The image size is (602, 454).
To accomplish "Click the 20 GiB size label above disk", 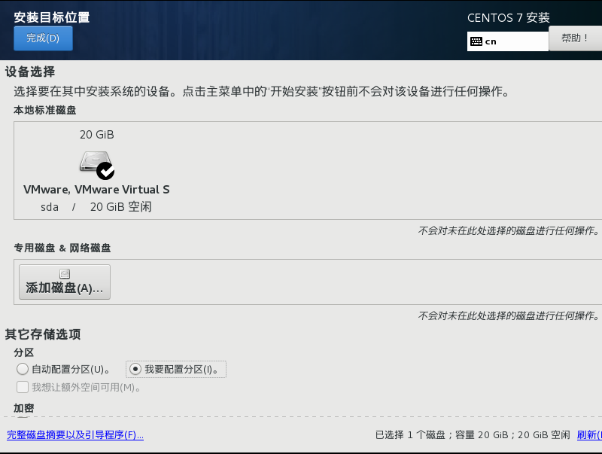I will click(97, 135).
